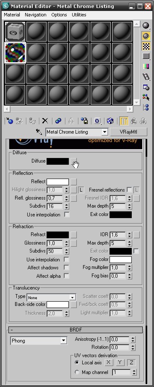154x387 pixels.
Task: Click the refraction IOR spinner arrows
Action: [x=130, y=234]
